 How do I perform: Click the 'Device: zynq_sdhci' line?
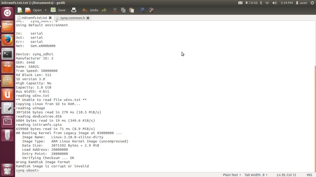34,54
